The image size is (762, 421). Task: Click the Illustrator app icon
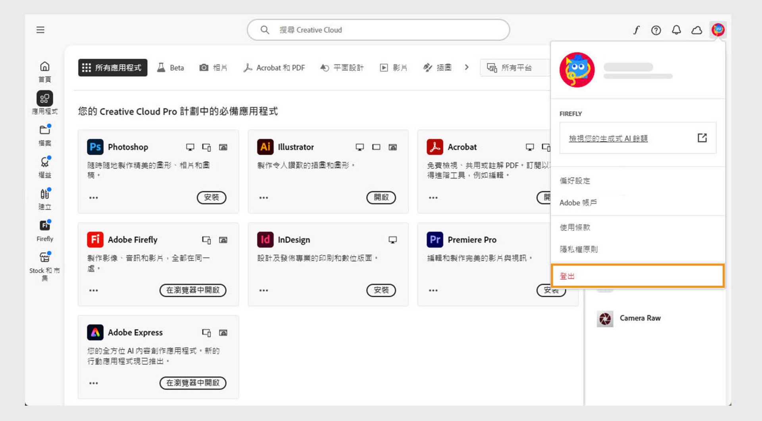[265, 147]
